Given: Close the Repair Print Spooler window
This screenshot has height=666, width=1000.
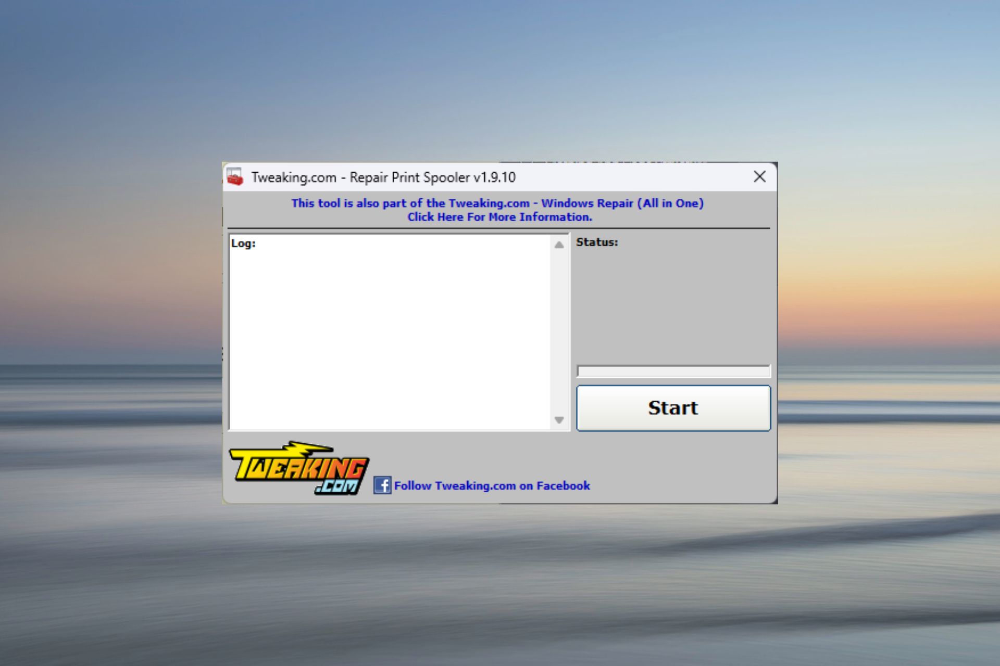Looking at the screenshot, I should coord(759,177).
